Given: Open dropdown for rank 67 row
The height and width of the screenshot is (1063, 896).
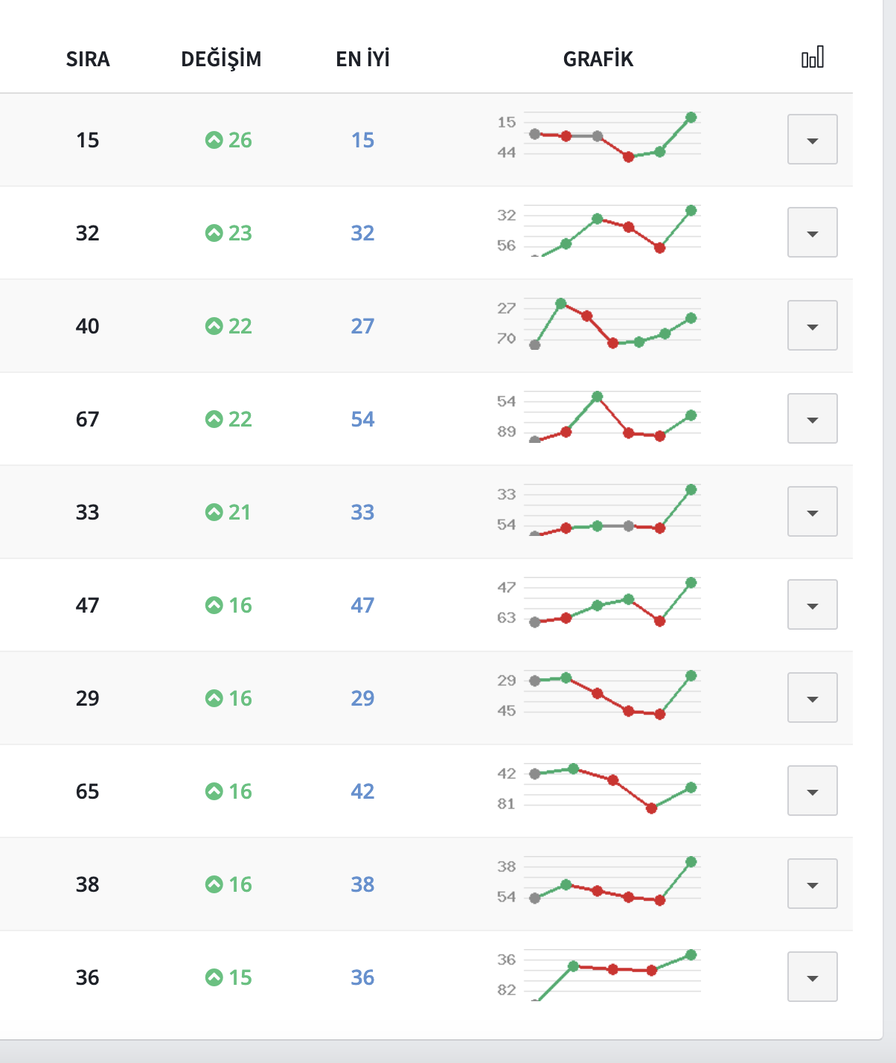Looking at the screenshot, I should 813,418.
